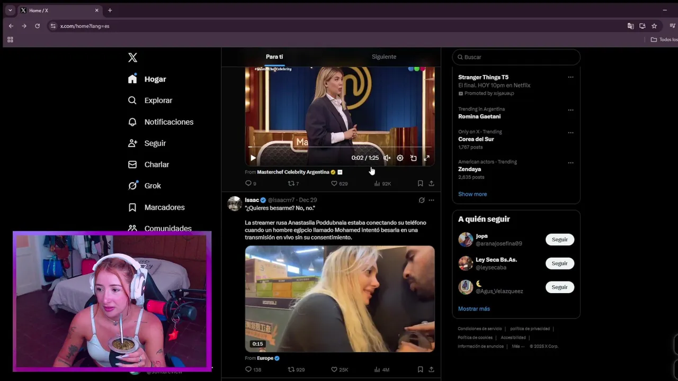Viewport: 678px width, 381px height.
Task: Follow @Agus_Velazqueez account
Action: tap(559, 287)
